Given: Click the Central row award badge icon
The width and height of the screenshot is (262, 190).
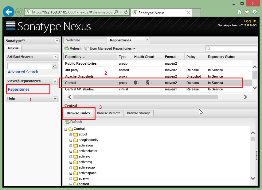Looking at the screenshot, I should coord(147,82).
